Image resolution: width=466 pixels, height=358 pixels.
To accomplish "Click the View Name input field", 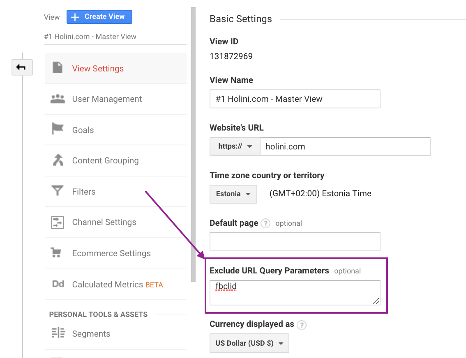I will (295, 99).
